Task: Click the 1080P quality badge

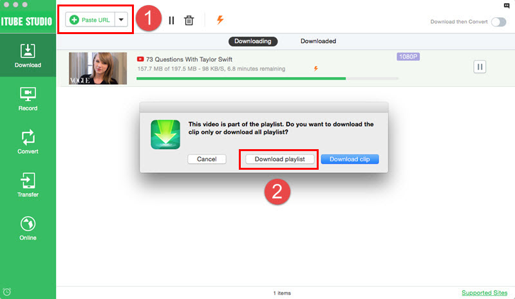Action: [x=408, y=57]
